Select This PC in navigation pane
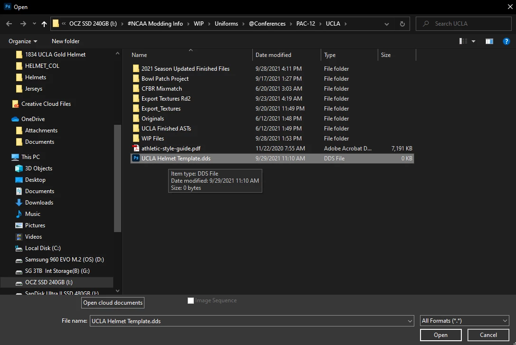This screenshot has width=516, height=345. pyautogui.click(x=30, y=157)
